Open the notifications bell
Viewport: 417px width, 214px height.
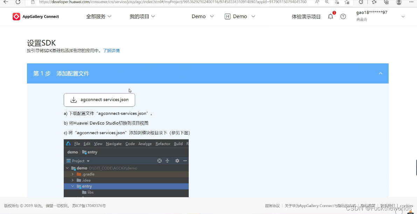[331, 16]
